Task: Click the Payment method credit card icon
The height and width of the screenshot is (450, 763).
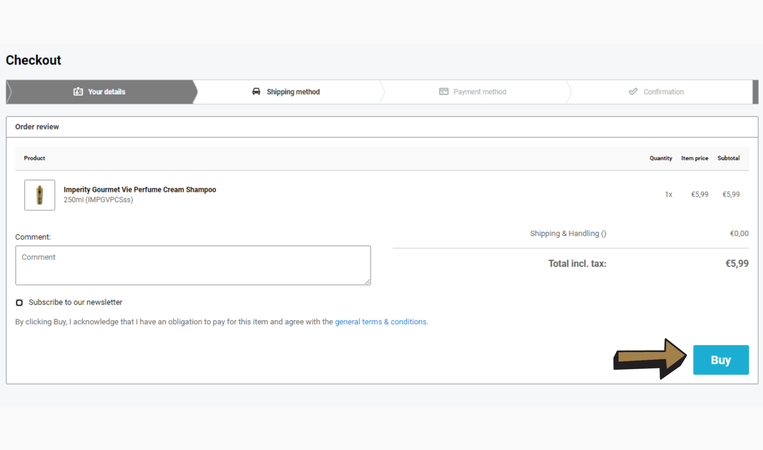Action: [444, 92]
